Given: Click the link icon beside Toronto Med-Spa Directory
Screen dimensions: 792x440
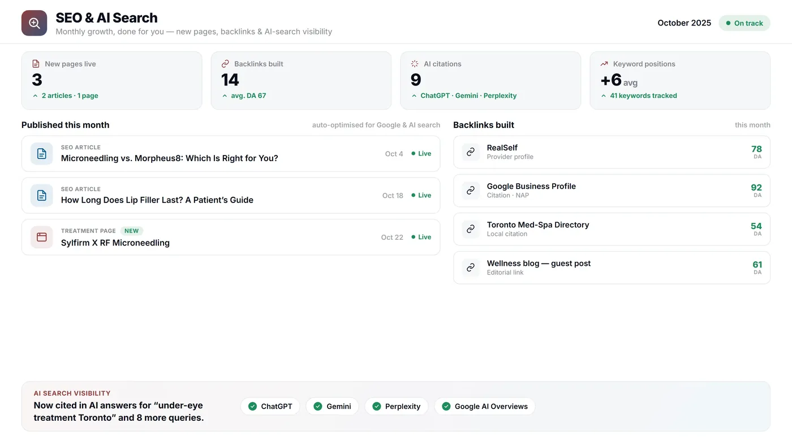Looking at the screenshot, I should [471, 228].
